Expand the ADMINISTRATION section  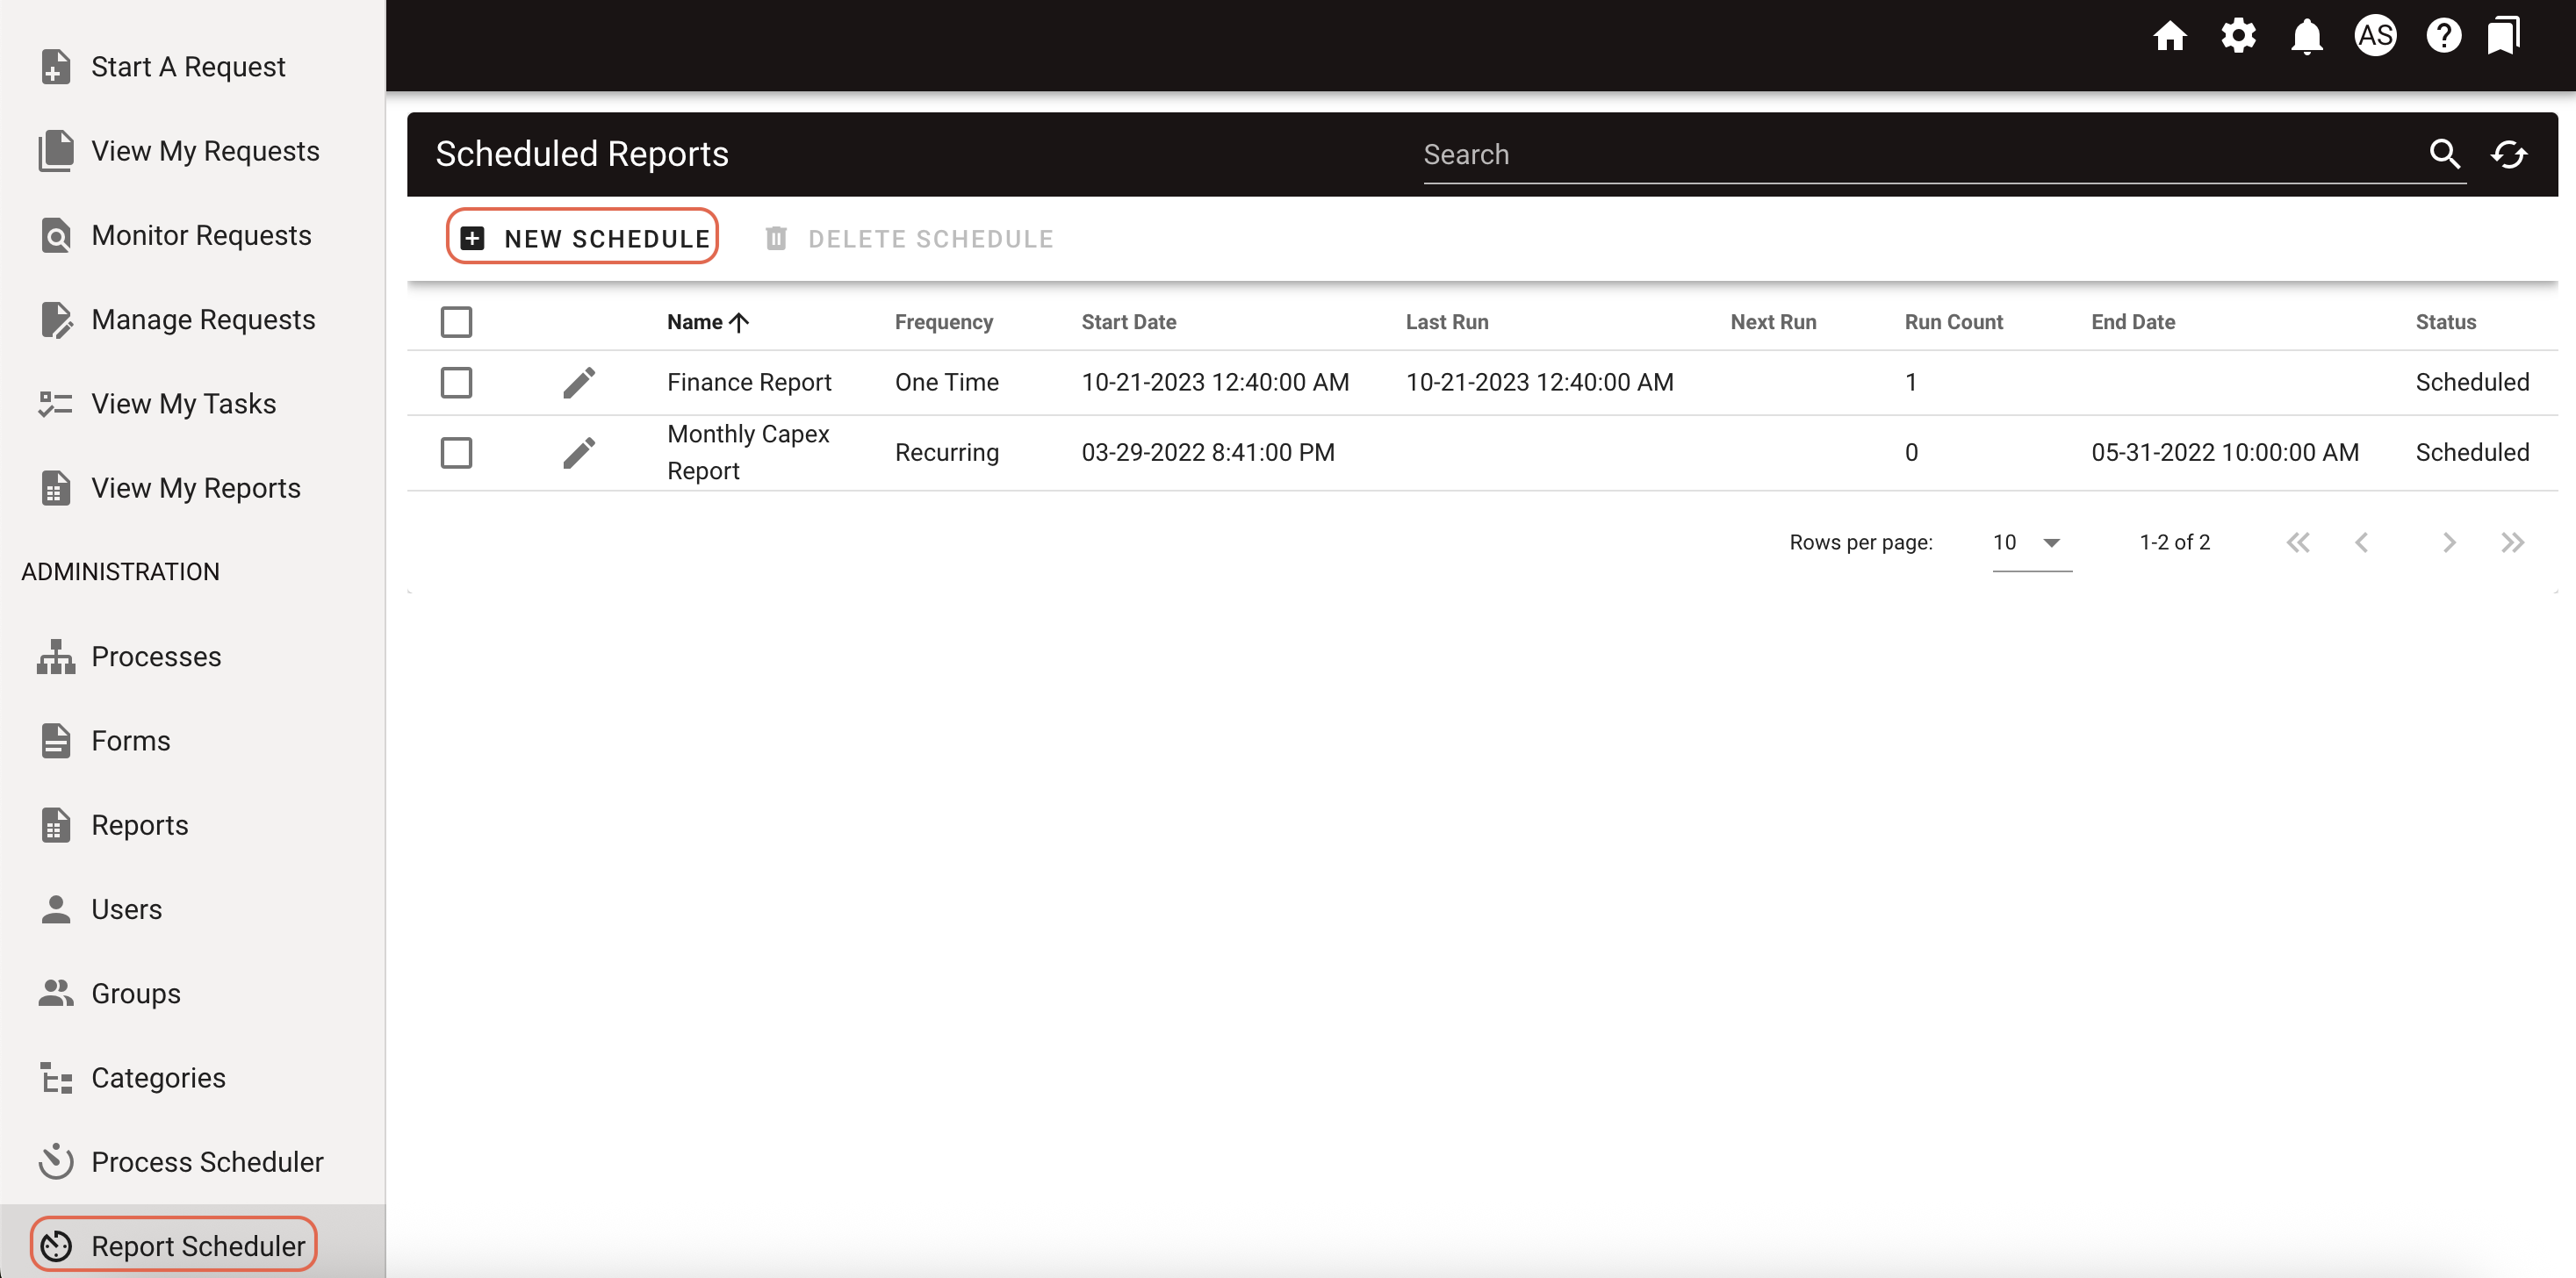coord(119,571)
